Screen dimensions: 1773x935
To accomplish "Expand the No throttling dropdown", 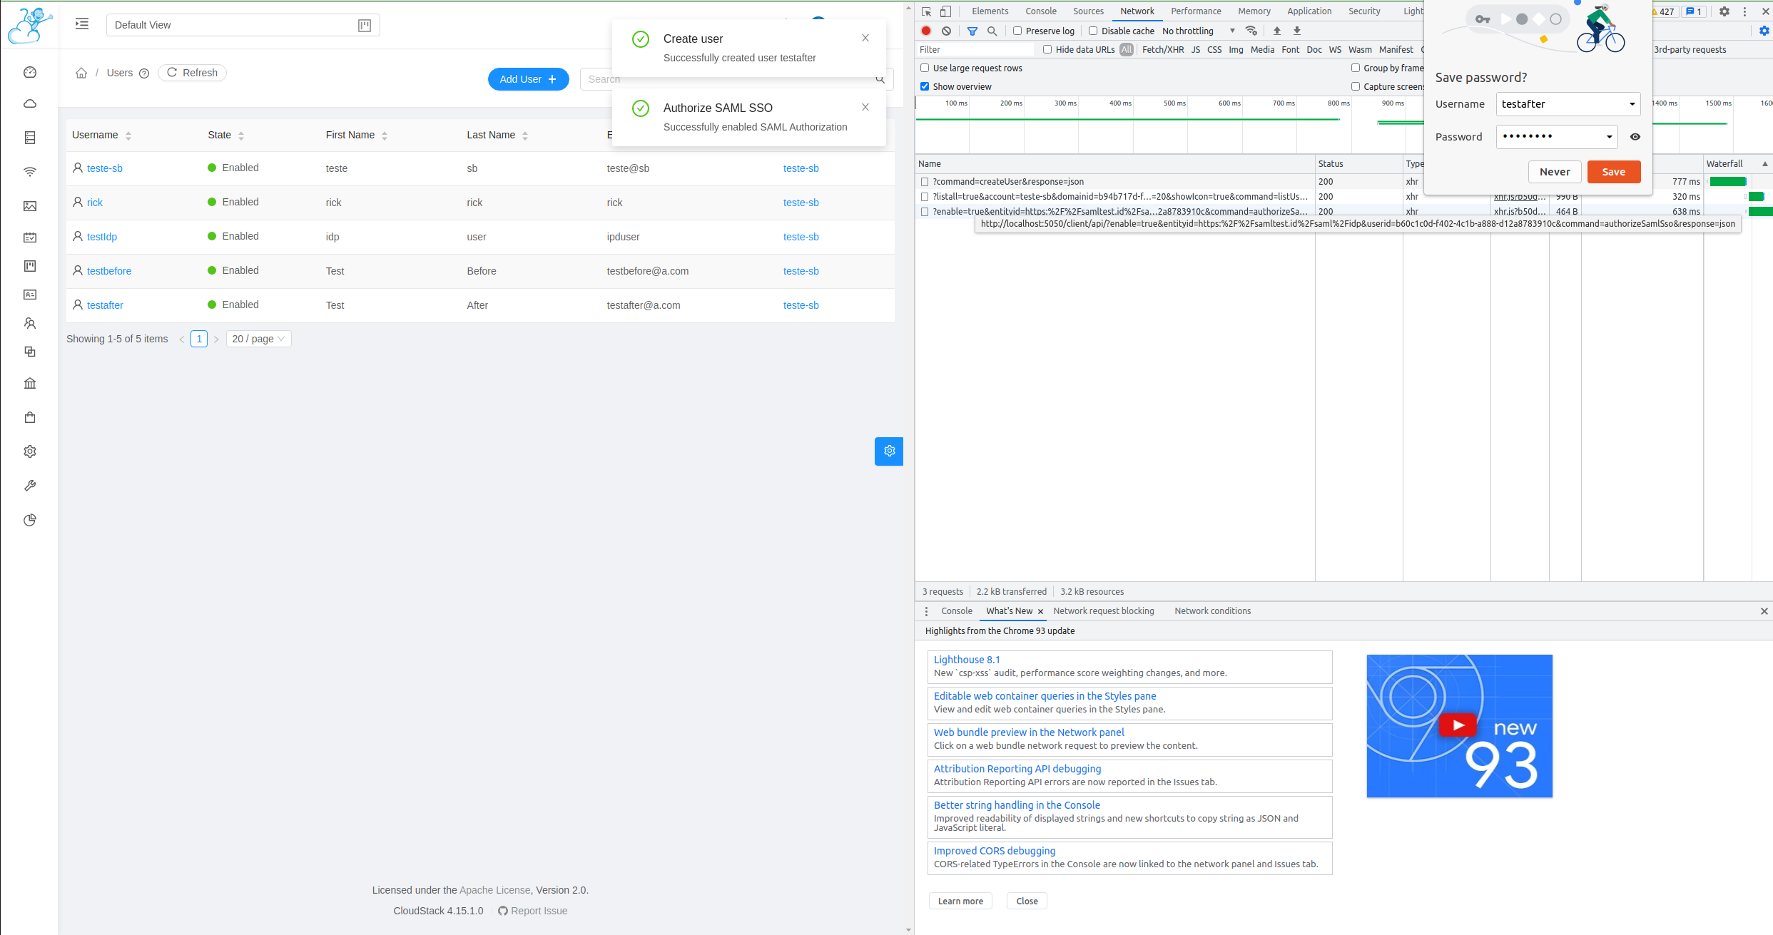I will 1199,31.
